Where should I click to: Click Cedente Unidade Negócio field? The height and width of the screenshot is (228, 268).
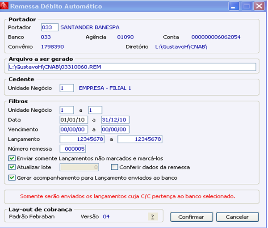pos(67,88)
